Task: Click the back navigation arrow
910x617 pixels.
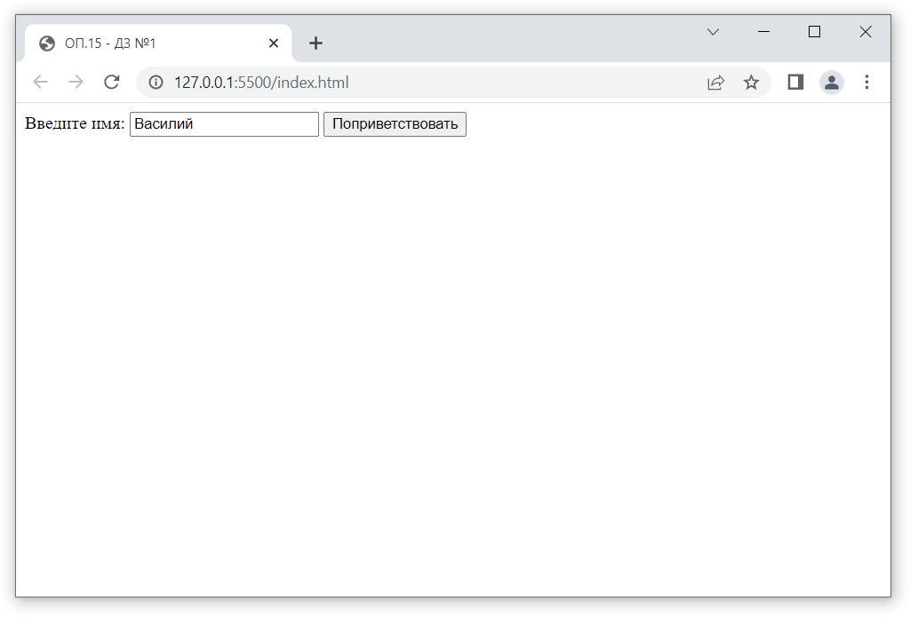Action: pos(40,83)
